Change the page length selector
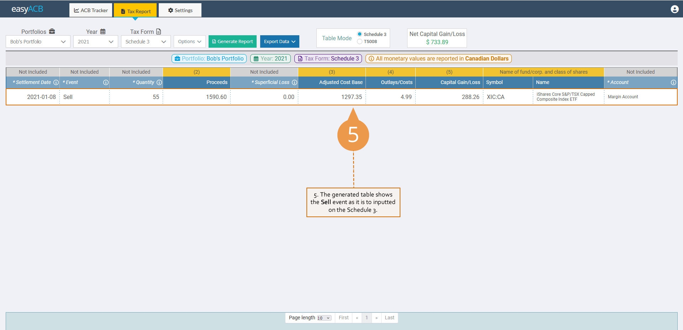 [324, 318]
